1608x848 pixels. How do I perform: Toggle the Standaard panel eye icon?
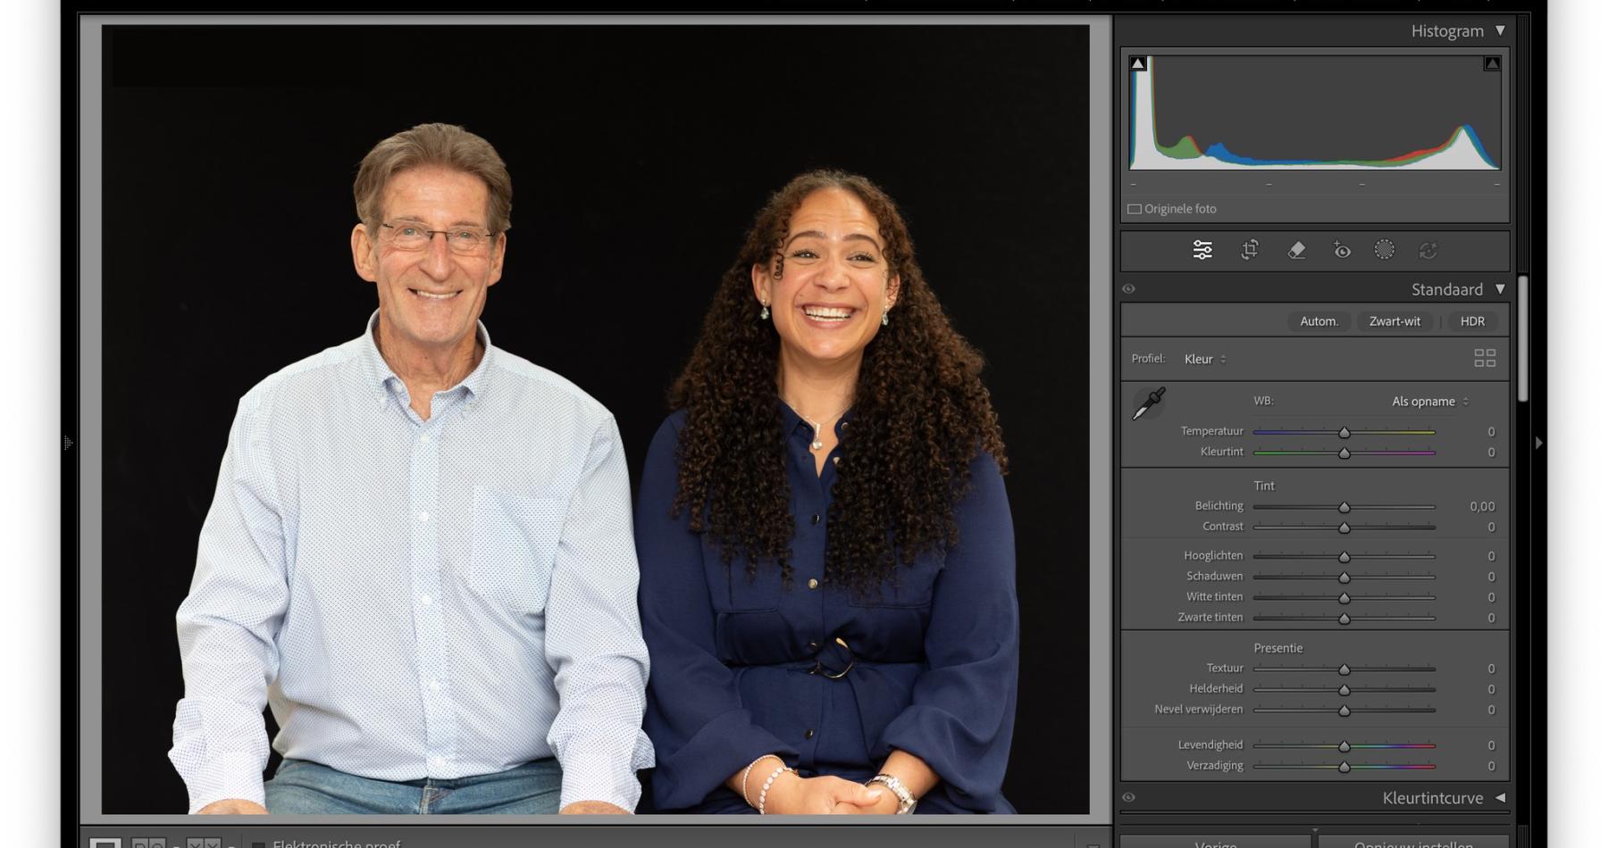1128,288
